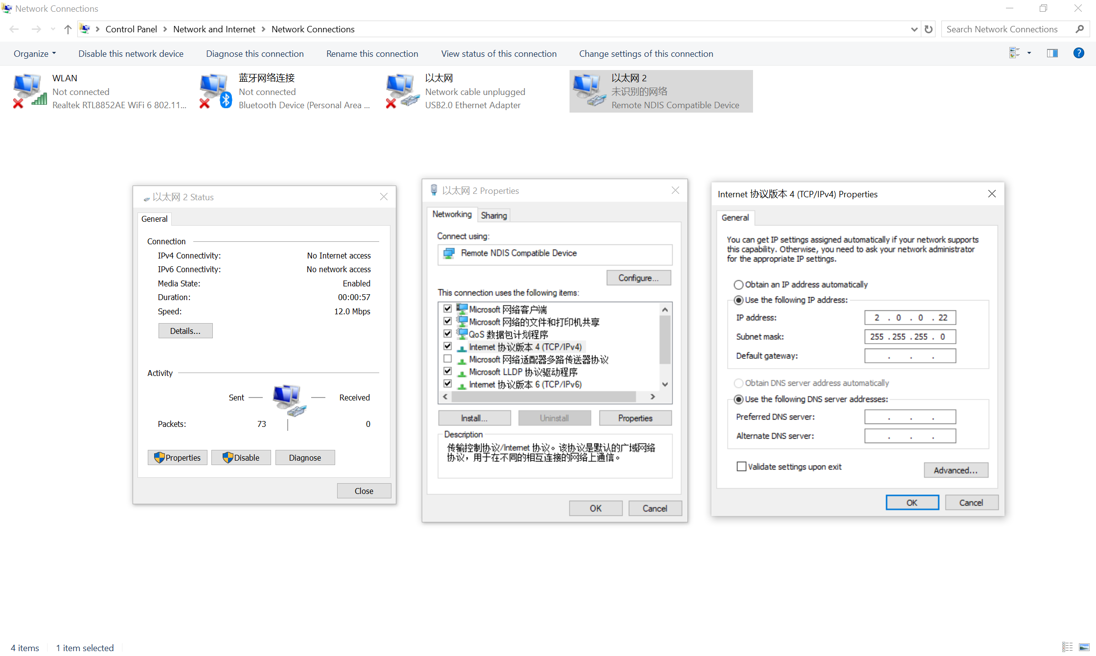
Task: Expand the address bar history dropdown
Action: (914, 29)
